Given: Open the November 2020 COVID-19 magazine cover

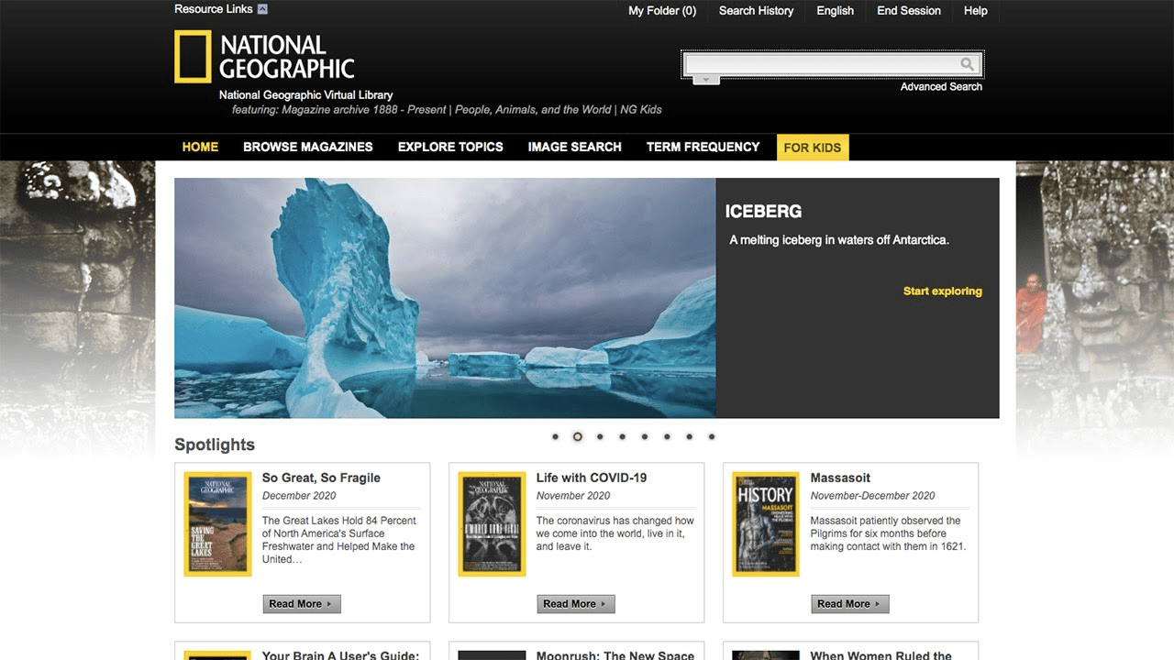Looking at the screenshot, I should click(x=492, y=524).
